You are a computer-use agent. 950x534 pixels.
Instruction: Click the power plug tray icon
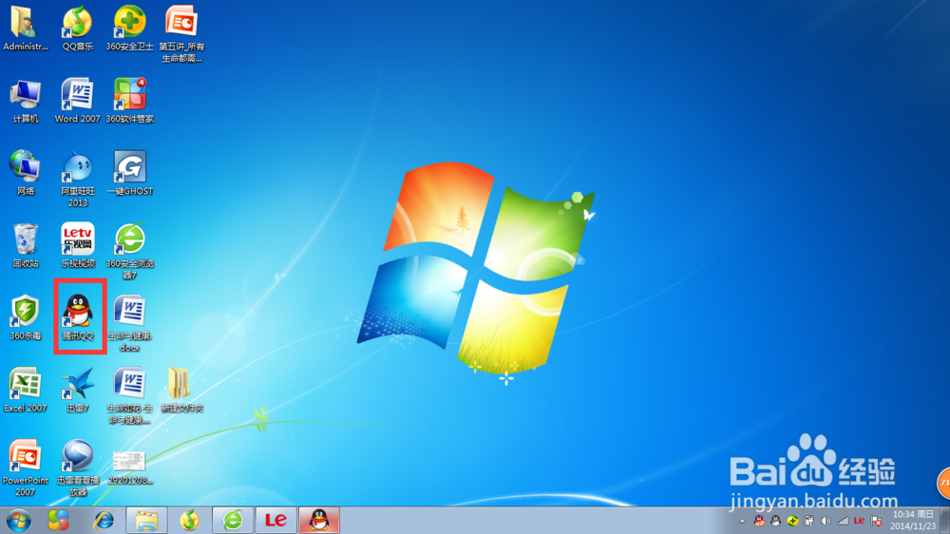point(808,521)
